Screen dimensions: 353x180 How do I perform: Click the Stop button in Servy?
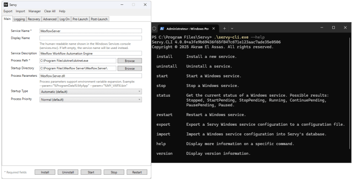point(114,172)
